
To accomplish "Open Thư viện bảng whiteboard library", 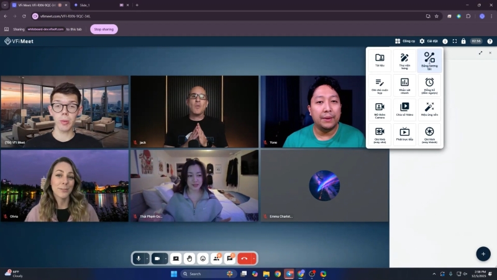I will 404,60.
